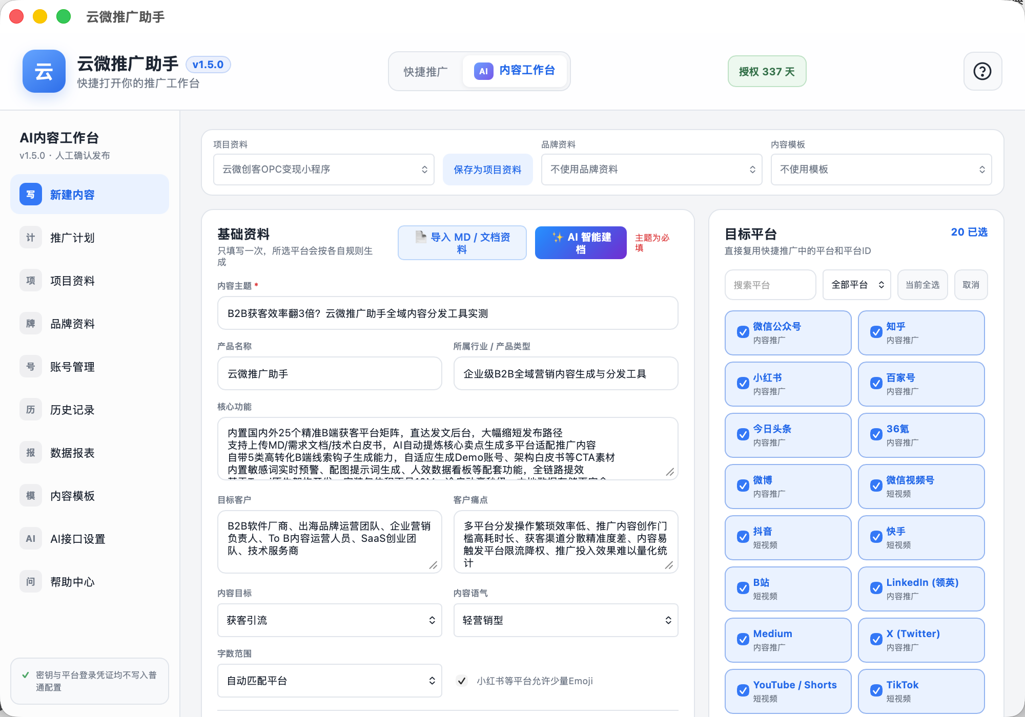Screen dimensions: 1025x717
Task: Click the purple AI badge in 内容工作台 tab
Action: [483, 71]
